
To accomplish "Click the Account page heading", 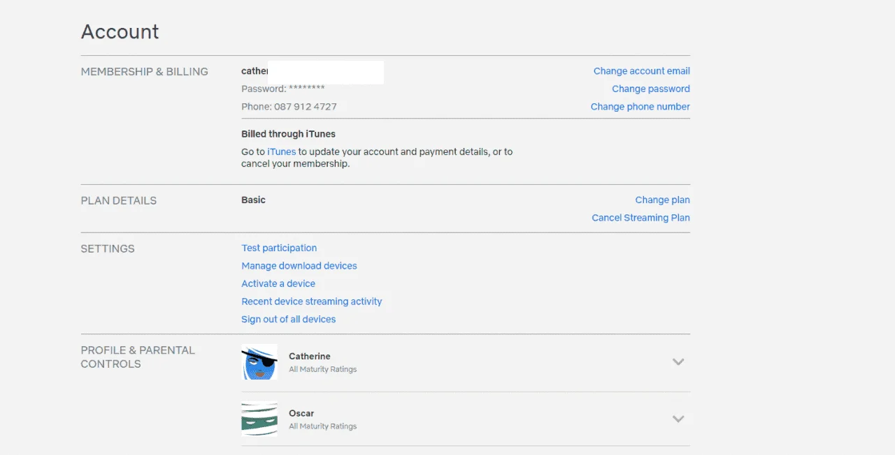I will (x=120, y=31).
